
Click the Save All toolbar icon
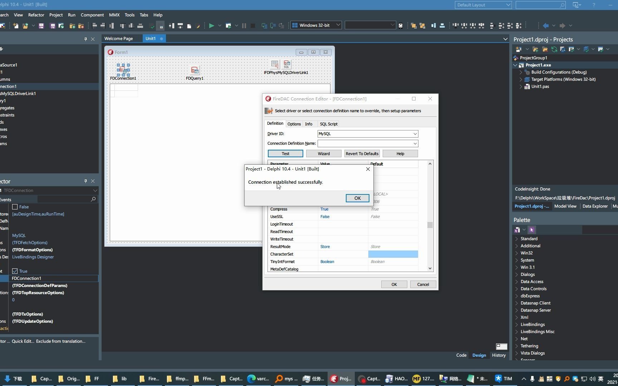(53, 26)
